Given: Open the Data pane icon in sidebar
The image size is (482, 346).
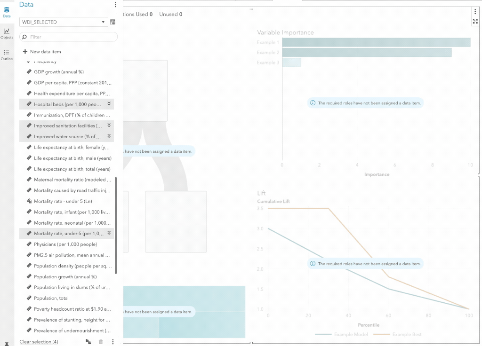Looking at the screenshot, I should click(x=7, y=11).
